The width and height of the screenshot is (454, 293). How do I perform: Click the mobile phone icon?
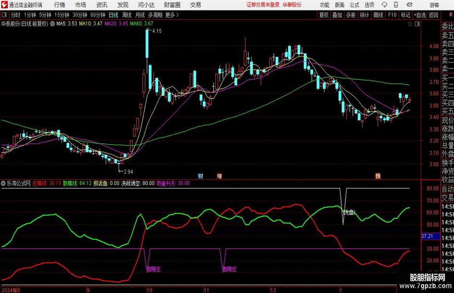click(x=396, y=5)
